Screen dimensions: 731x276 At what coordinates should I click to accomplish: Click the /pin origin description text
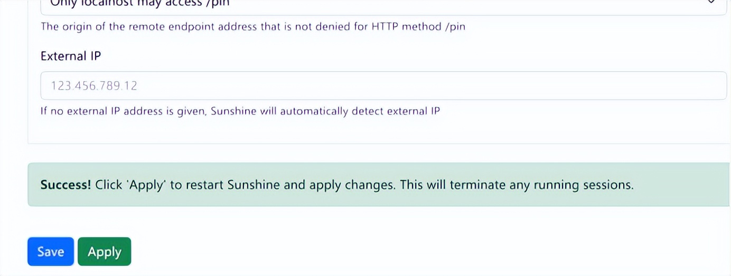[x=252, y=26]
